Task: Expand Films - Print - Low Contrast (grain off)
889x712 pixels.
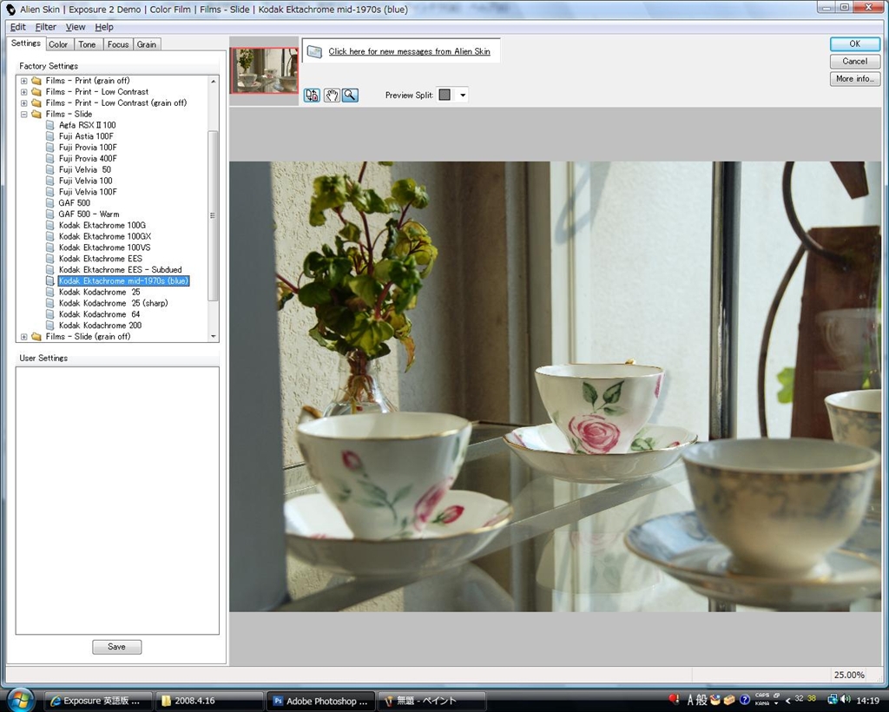Action: coord(23,103)
